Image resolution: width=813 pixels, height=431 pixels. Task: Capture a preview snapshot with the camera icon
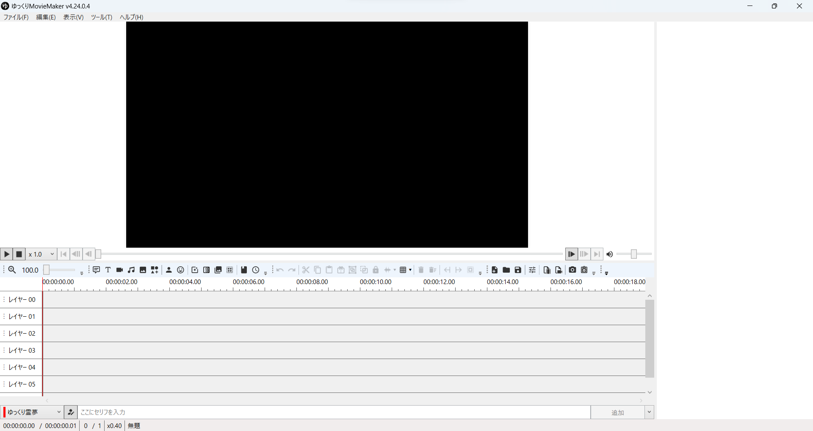572,270
